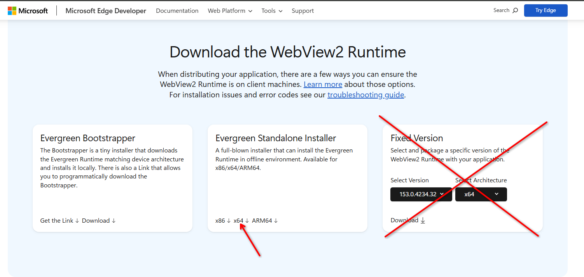This screenshot has width=584, height=277.
Task: Open Microsoft Edge Developer home link
Action: click(x=106, y=11)
